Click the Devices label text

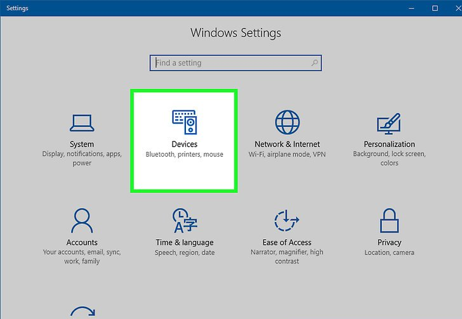[184, 144]
